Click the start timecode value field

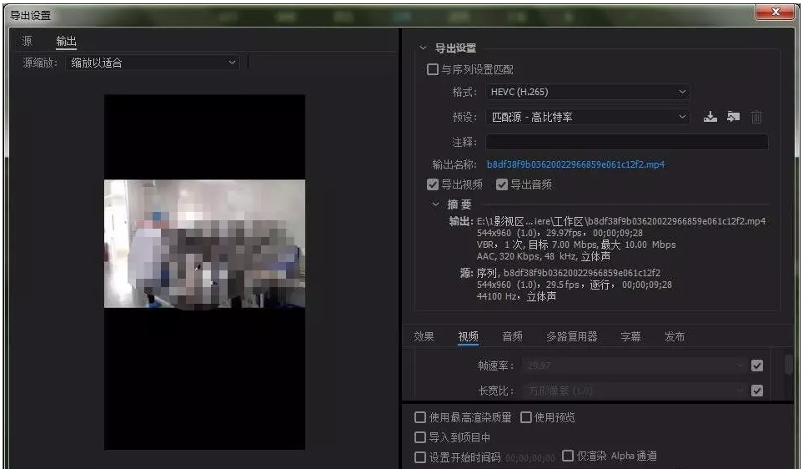(x=530, y=457)
